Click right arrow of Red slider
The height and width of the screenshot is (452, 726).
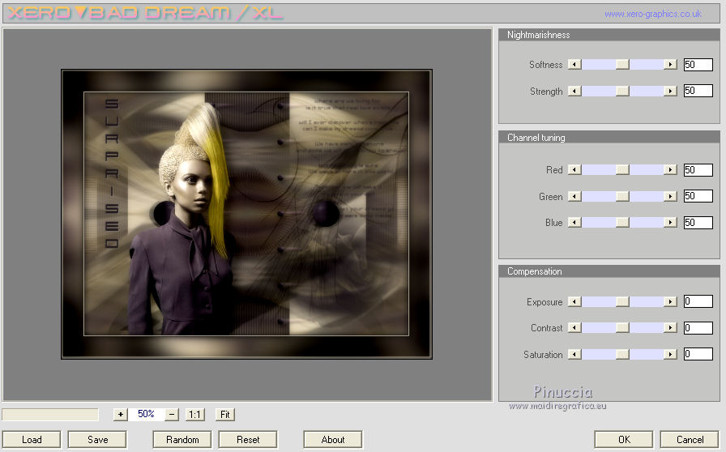pos(670,170)
